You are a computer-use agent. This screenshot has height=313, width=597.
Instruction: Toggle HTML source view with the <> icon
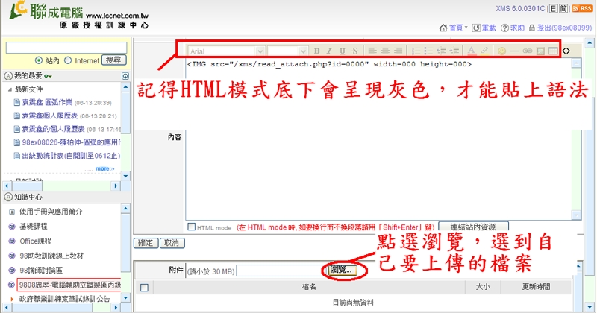(x=567, y=51)
